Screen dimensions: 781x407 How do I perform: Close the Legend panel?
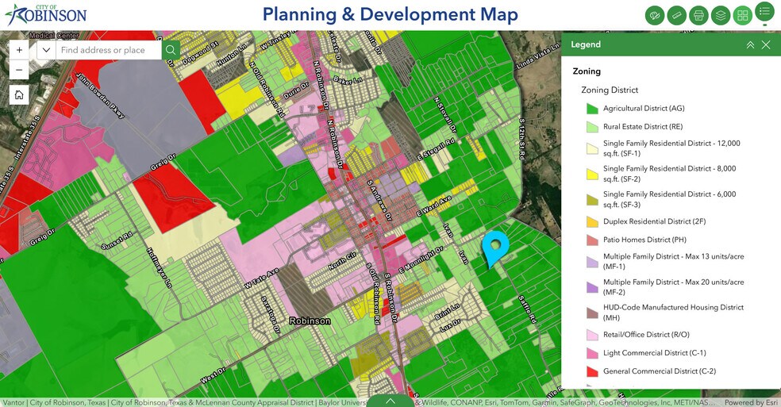click(x=766, y=45)
